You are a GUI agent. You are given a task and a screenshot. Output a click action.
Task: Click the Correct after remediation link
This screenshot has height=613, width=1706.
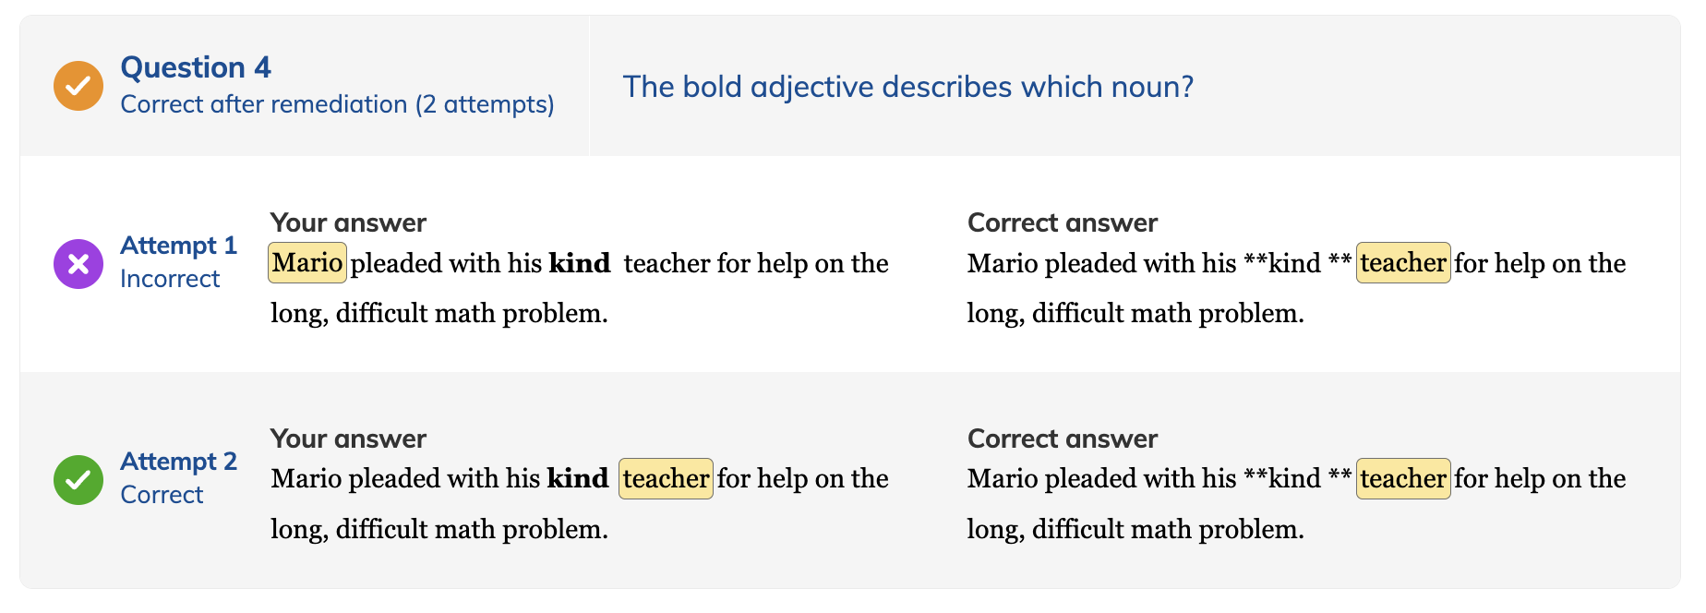pyautogui.click(x=337, y=104)
